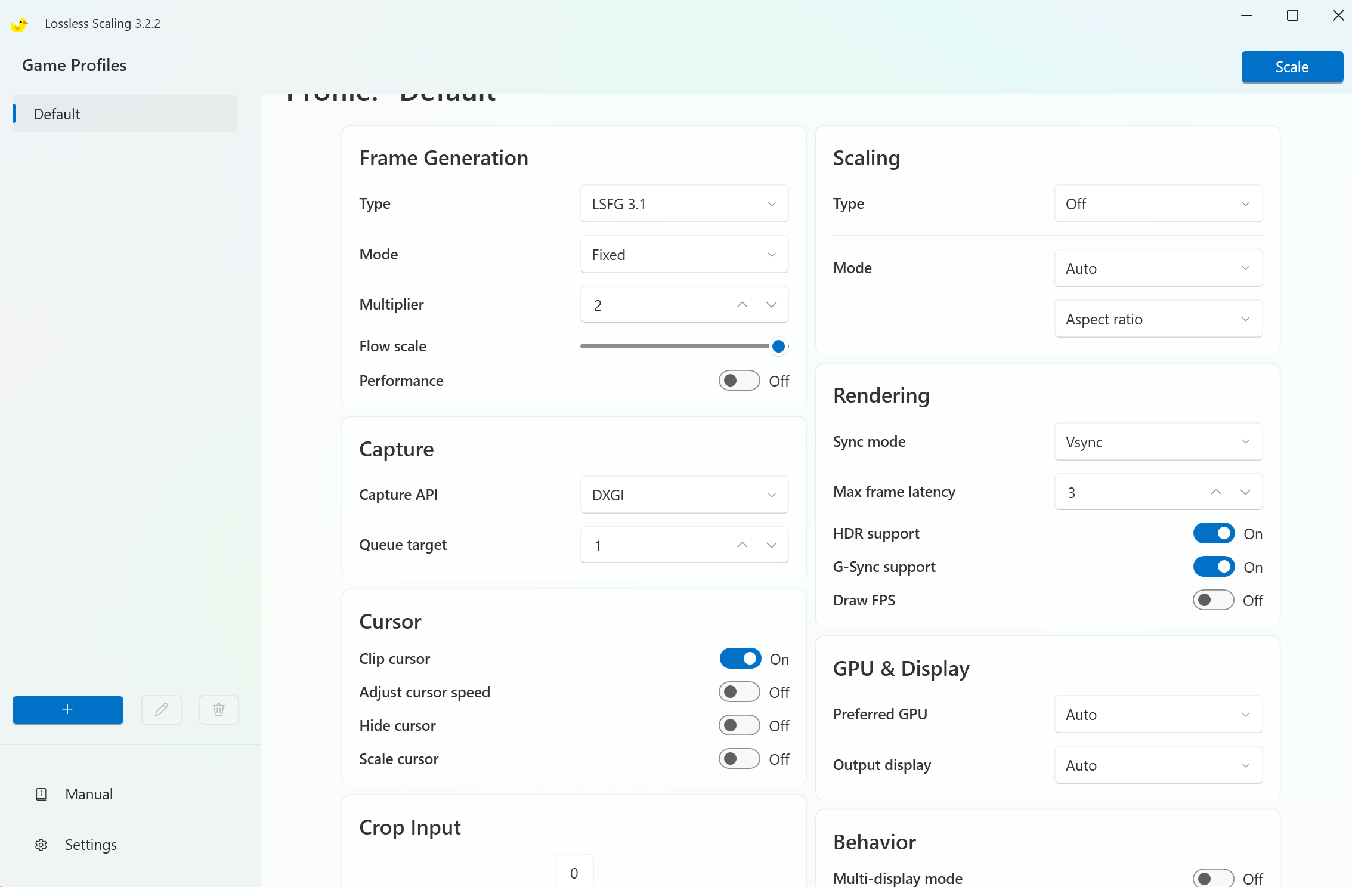Click the pencil edit profile icon
Screen dimensions: 1352x887
coord(161,709)
